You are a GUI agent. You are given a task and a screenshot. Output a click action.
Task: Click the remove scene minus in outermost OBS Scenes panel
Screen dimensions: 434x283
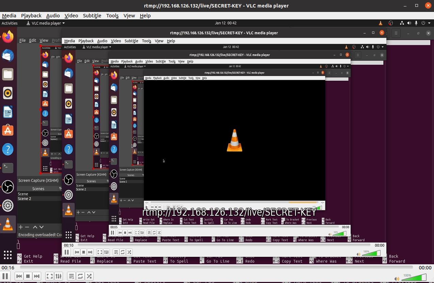[27, 227]
